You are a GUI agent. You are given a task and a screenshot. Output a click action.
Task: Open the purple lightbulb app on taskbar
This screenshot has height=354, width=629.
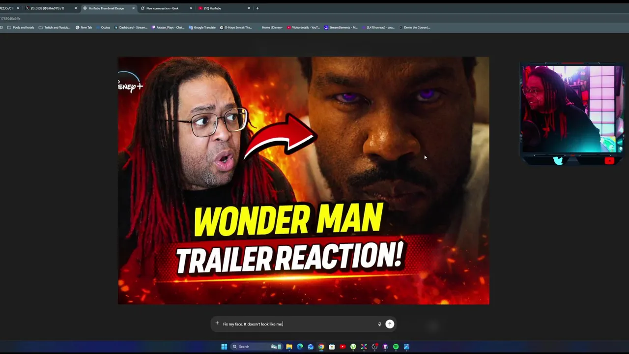(x=385, y=347)
